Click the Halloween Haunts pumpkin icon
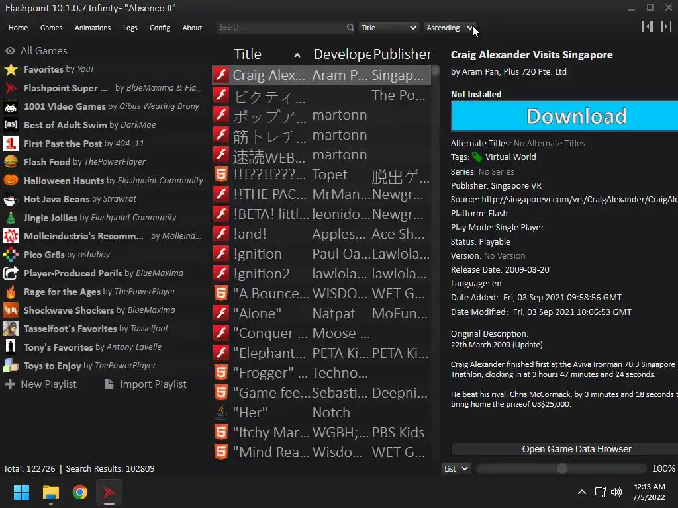Image resolution: width=678 pixels, height=508 pixels. [x=11, y=181]
